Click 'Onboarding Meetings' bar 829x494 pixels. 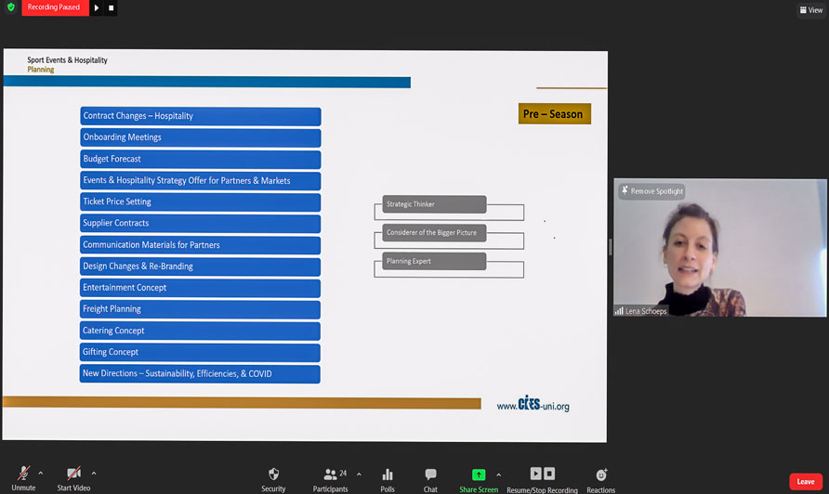click(x=201, y=137)
